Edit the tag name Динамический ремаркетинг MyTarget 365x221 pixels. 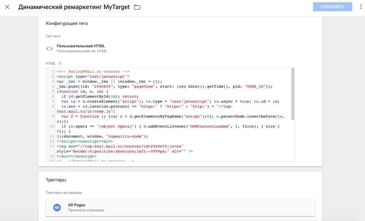74,7
